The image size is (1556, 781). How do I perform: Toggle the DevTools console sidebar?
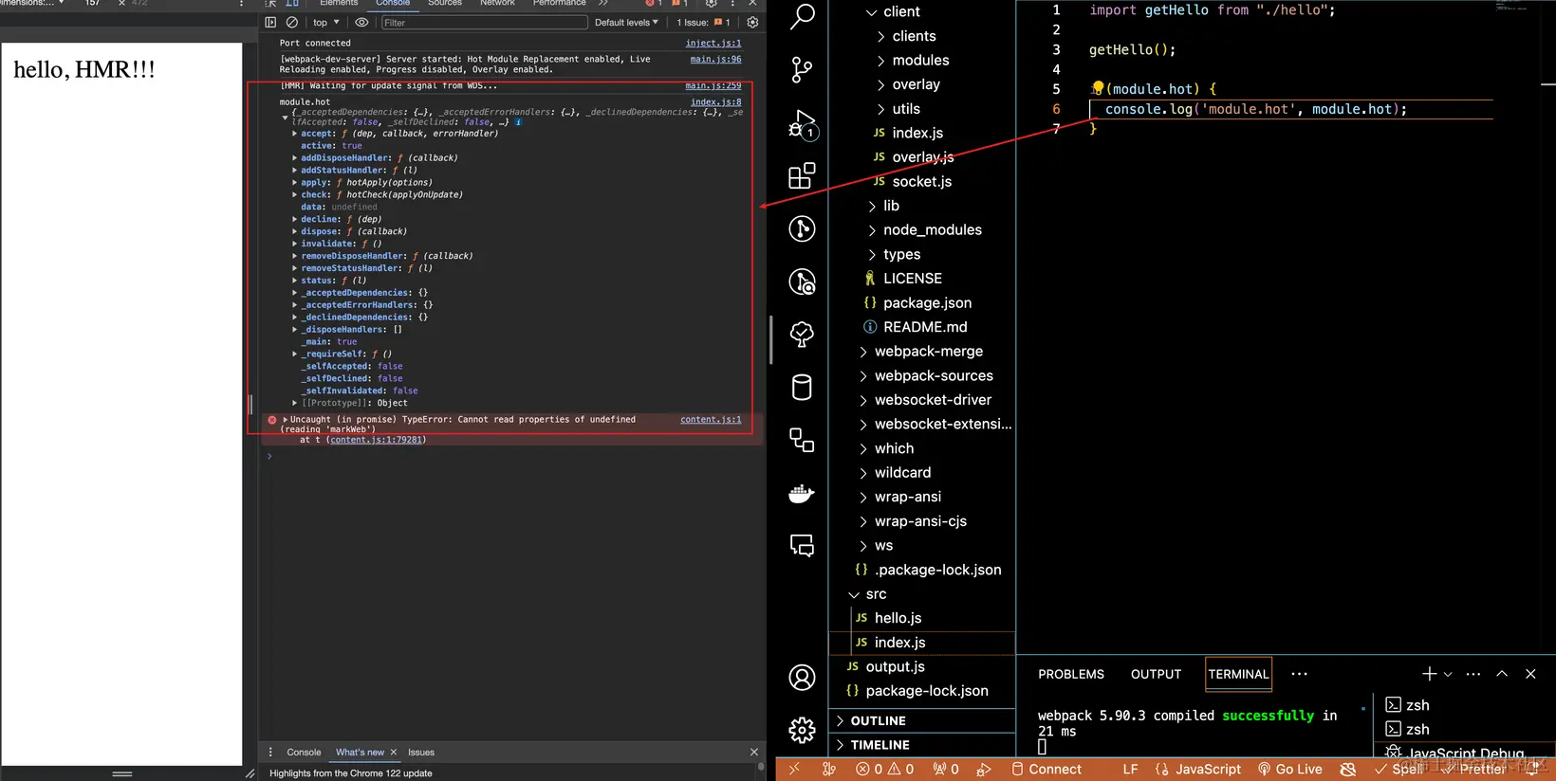(270, 22)
